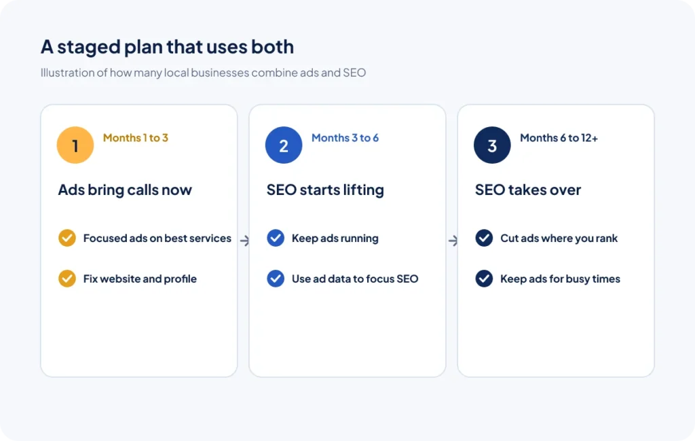
Task: Click checkmark beside Focused ads on best services
Action: [x=67, y=239]
